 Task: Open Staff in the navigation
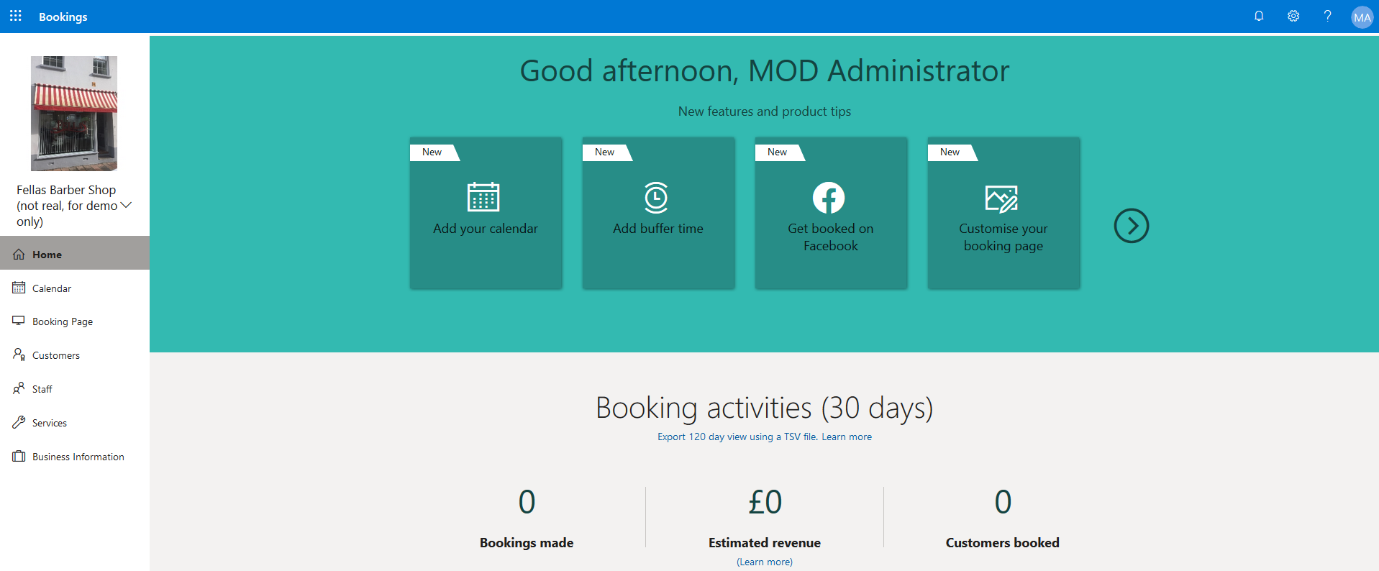[x=75, y=389]
